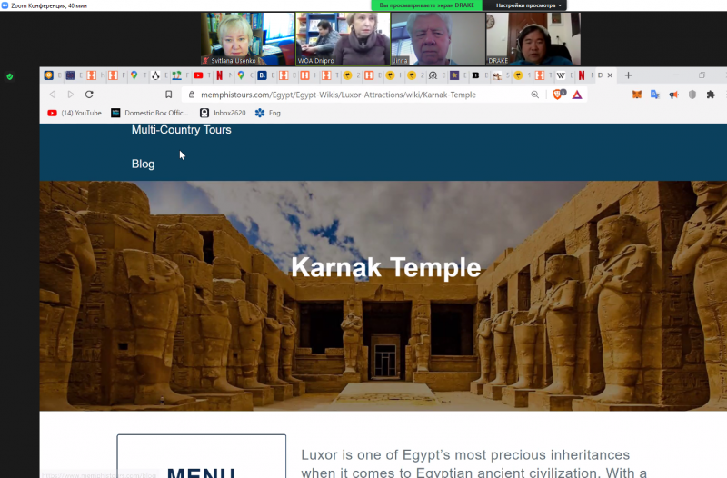Click the megaphone extension icon
The height and width of the screenshot is (478, 727).
coord(673,95)
